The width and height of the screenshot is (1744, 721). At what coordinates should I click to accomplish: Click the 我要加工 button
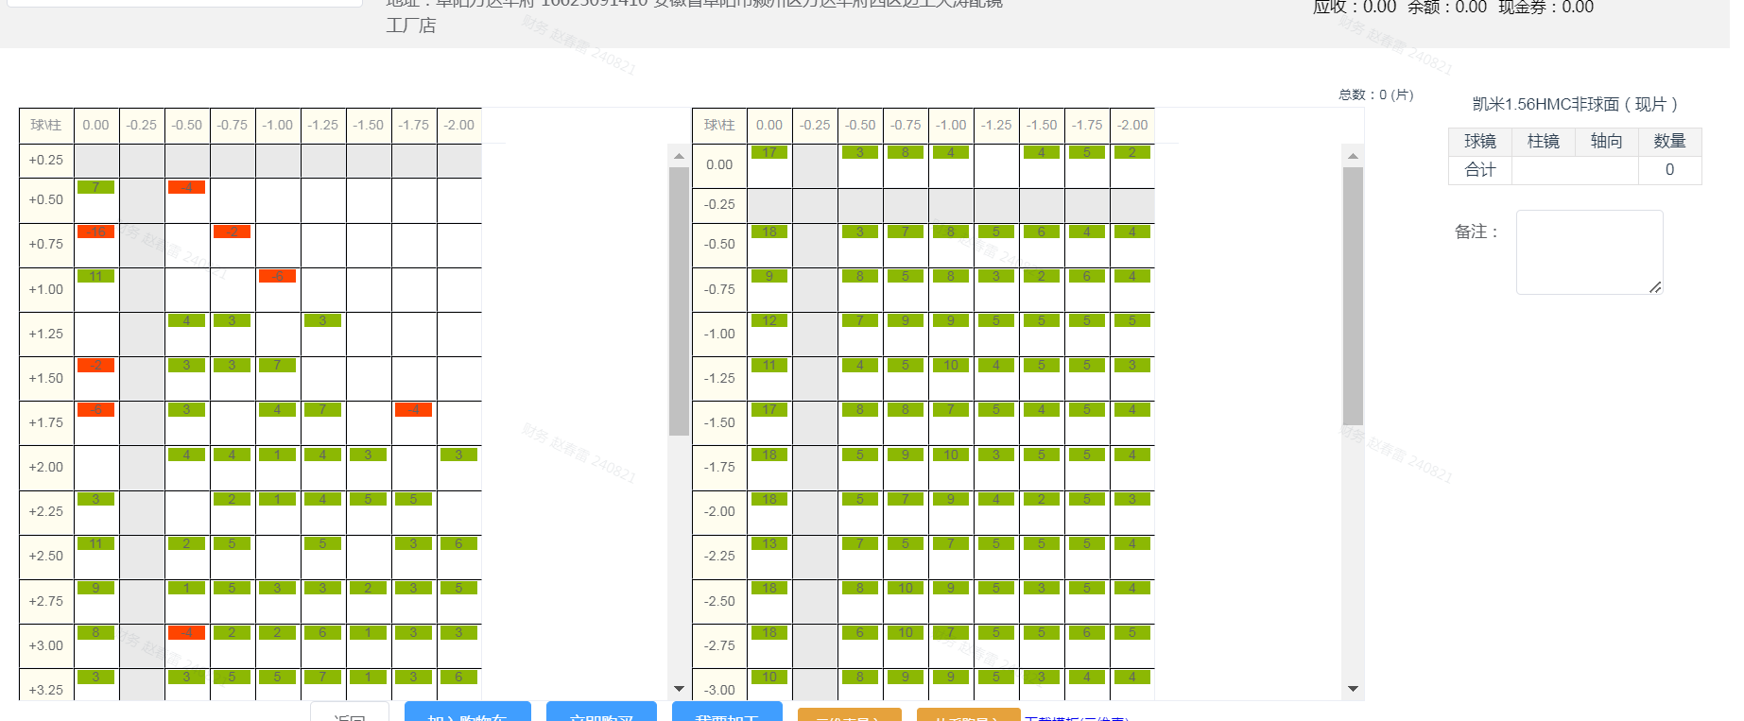[727, 712]
